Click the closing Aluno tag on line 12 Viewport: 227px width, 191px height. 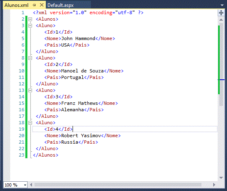tap(47, 84)
